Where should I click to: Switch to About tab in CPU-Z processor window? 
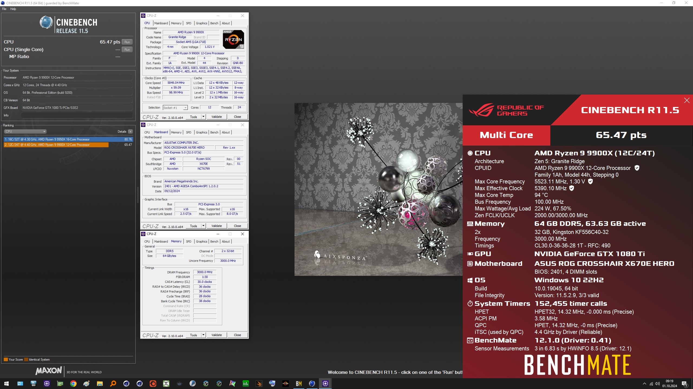(x=226, y=23)
